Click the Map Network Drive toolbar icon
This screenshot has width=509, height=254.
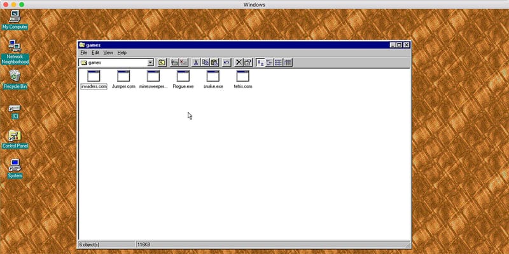[x=174, y=62]
